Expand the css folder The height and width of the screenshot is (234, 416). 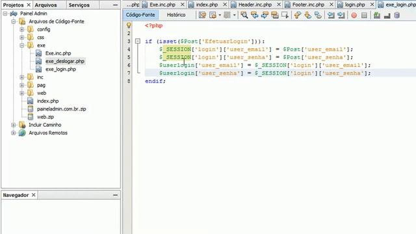point(22,38)
